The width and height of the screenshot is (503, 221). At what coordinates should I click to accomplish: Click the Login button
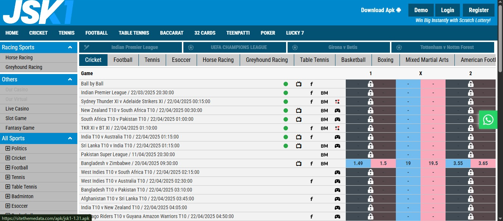447,10
